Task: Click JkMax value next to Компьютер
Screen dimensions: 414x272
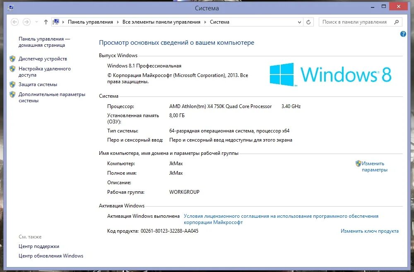Action: pos(176,164)
